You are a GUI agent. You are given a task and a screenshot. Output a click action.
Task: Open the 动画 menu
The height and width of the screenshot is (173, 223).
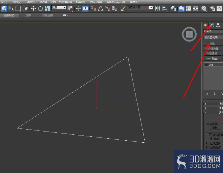(53, 2)
